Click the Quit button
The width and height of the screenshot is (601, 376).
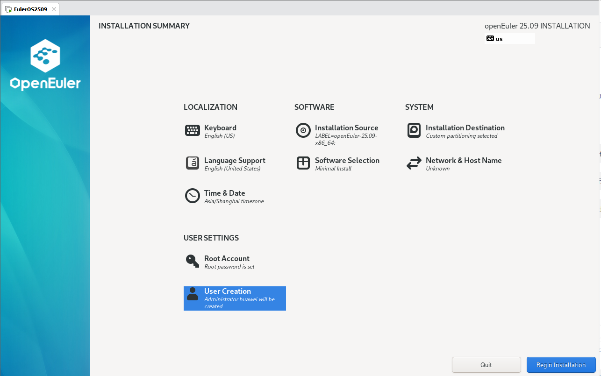486,365
